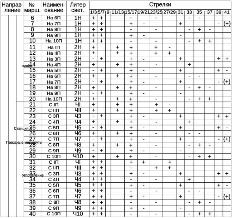
Task: Click 'На 8П' name in route 8 row
Action: coord(54,30)
